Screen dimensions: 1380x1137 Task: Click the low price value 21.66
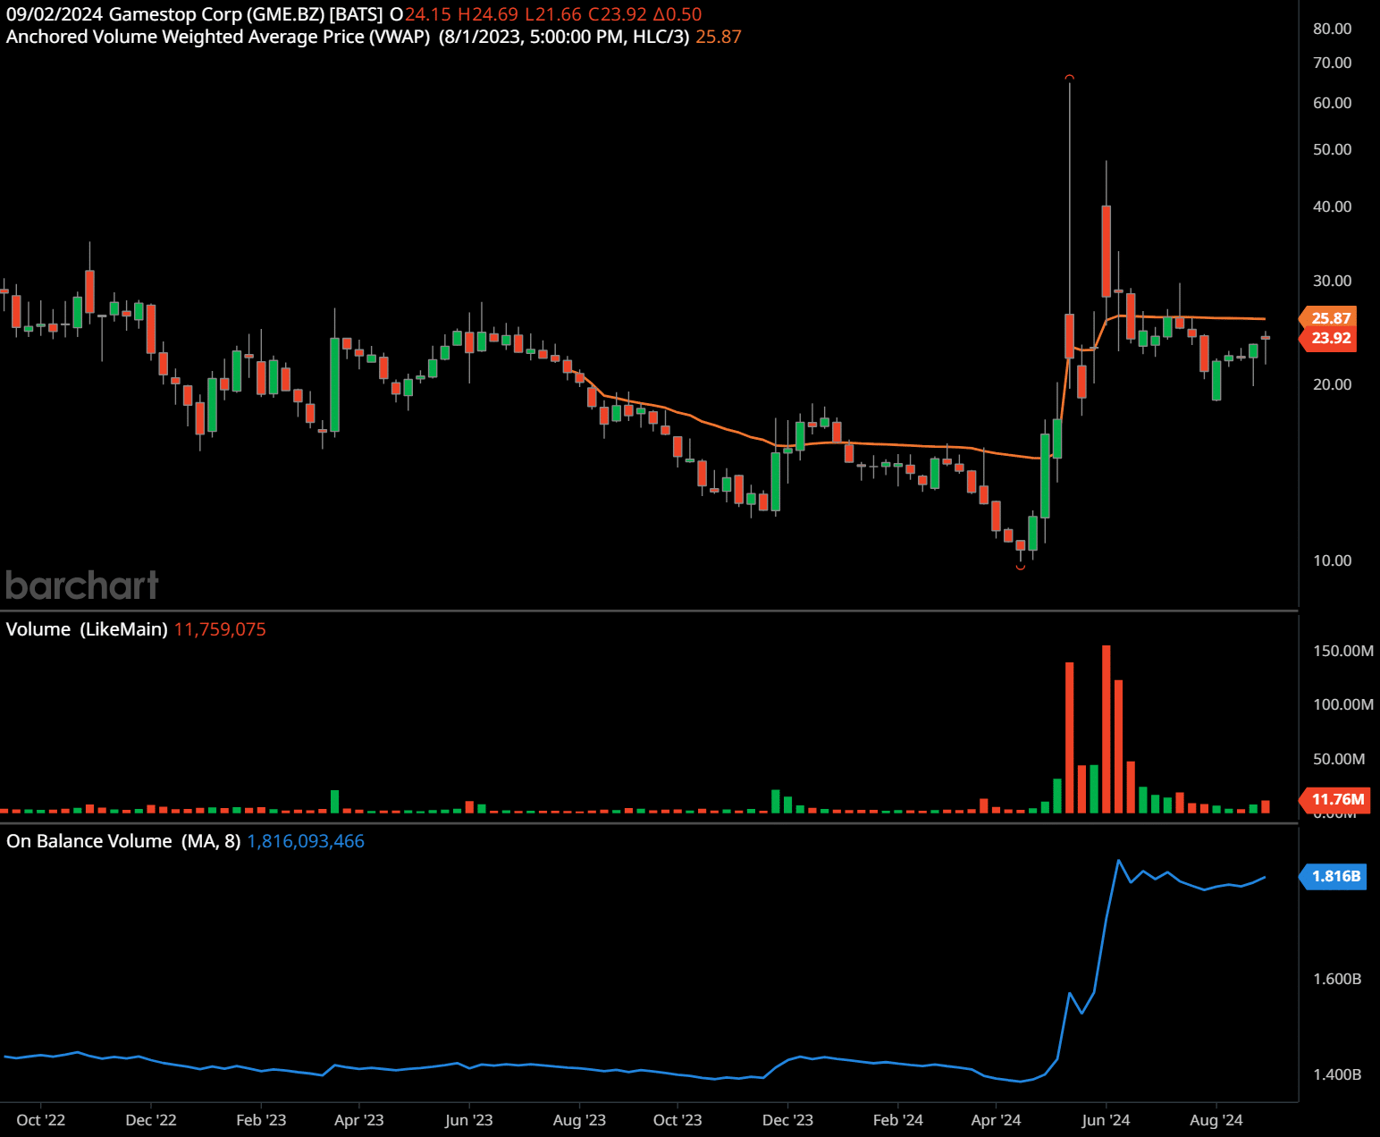click(559, 14)
